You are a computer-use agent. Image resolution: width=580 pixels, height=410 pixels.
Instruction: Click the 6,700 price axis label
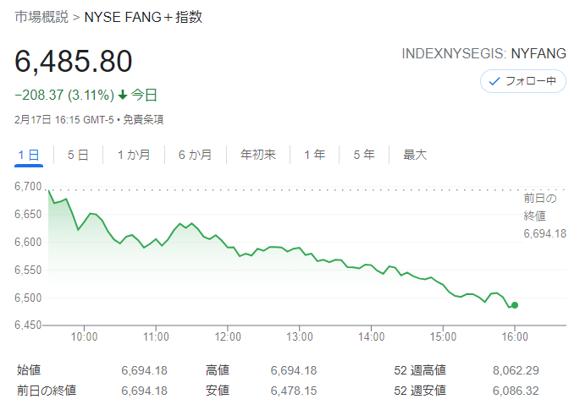28,186
